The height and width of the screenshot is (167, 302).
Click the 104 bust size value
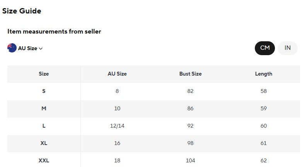tap(191, 160)
